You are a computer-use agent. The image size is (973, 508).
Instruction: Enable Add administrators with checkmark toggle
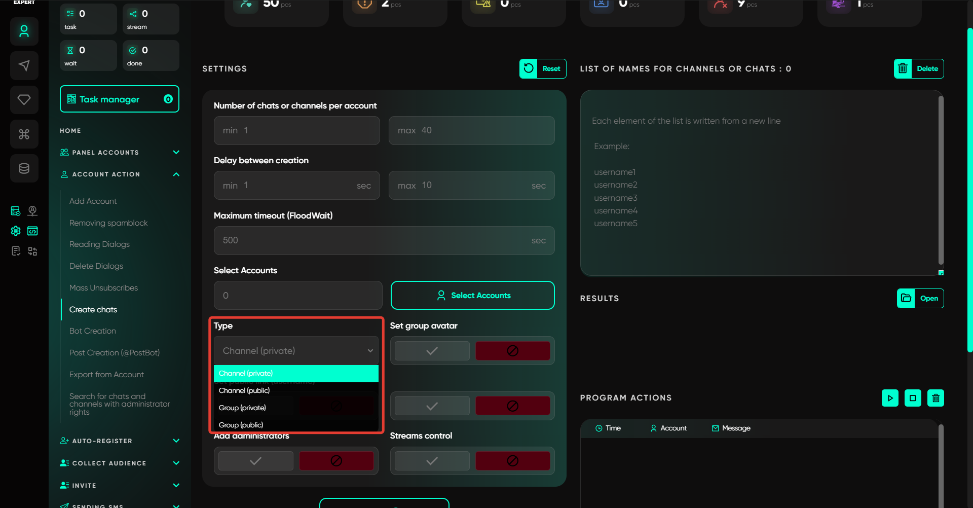255,461
